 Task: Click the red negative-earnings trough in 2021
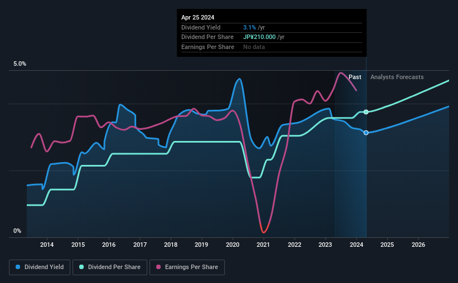tap(264, 231)
